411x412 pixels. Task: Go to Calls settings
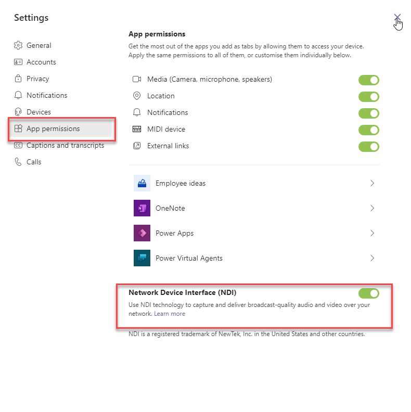click(x=34, y=162)
